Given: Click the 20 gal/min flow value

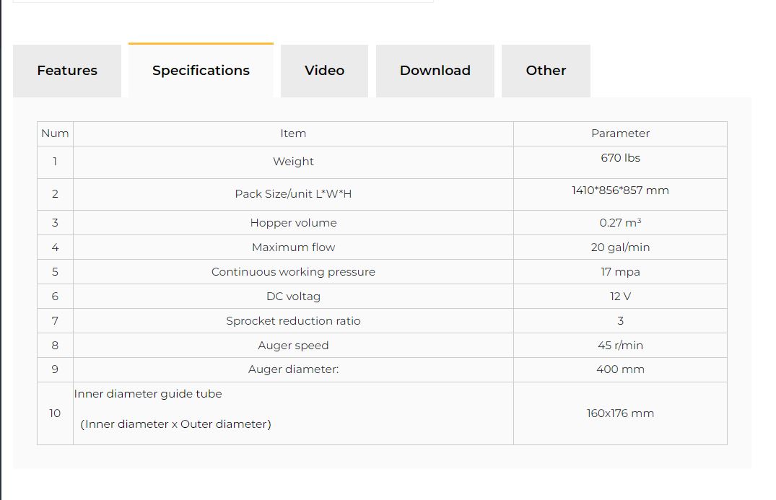Looking at the screenshot, I should coord(620,247).
